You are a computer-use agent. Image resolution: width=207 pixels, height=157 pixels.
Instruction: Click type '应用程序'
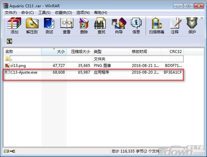pos(101,72)
